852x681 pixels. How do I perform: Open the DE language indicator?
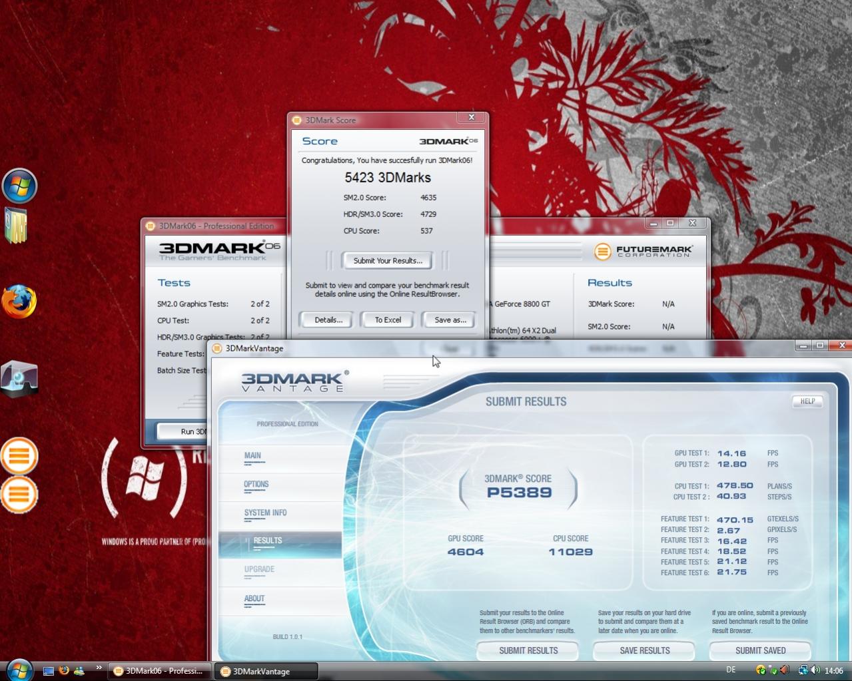[731, 670]
